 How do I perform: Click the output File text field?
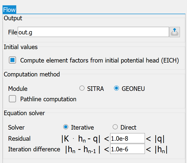(93, 32)
